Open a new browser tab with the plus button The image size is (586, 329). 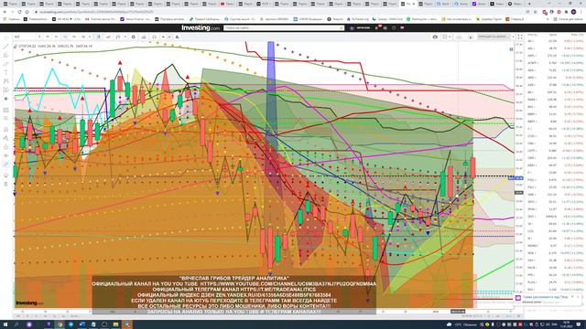529,4
